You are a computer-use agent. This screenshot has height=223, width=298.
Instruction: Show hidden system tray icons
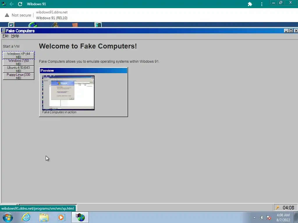[x=254, y=217]
